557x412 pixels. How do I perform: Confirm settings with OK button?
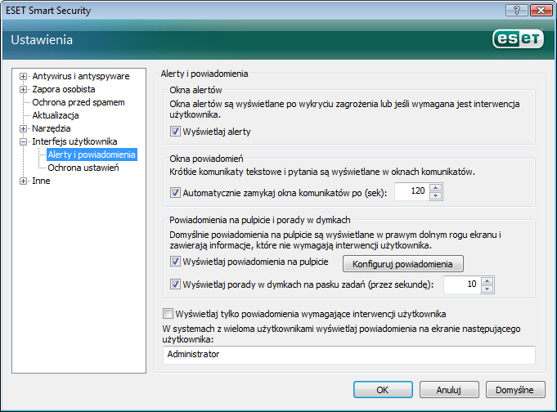383,390
